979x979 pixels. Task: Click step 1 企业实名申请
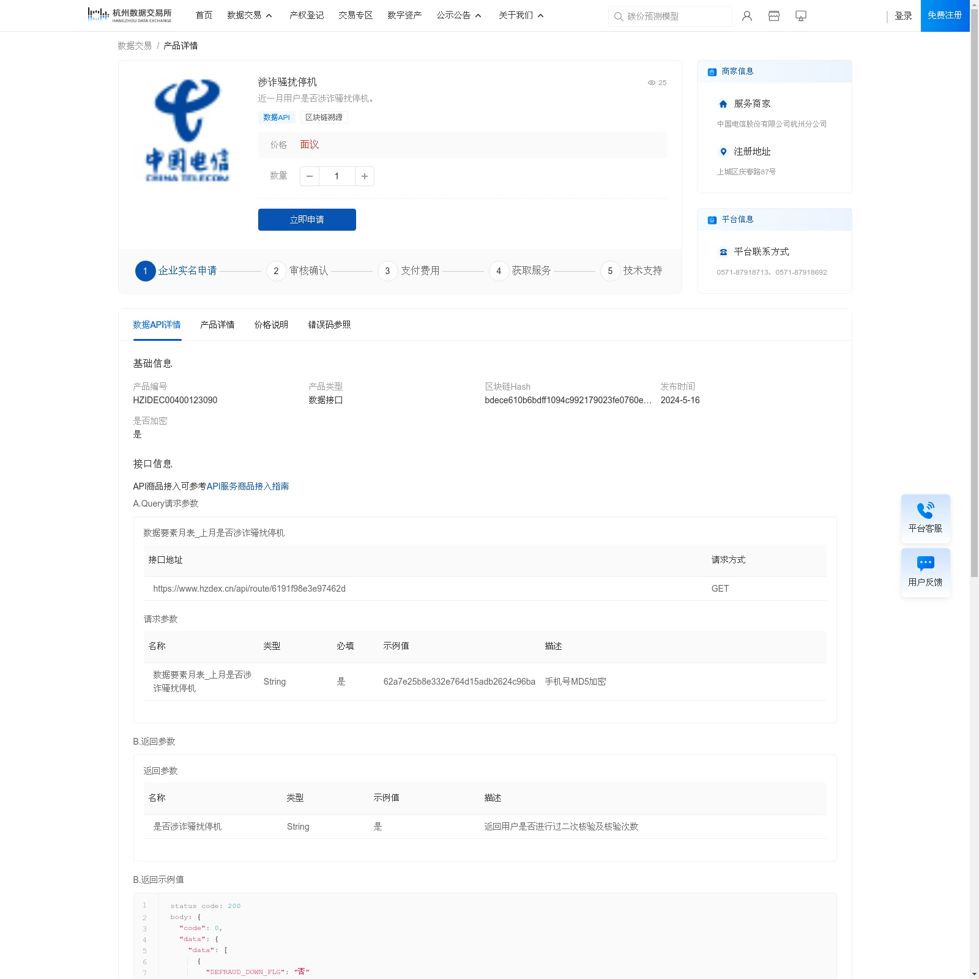click(176, 271)
